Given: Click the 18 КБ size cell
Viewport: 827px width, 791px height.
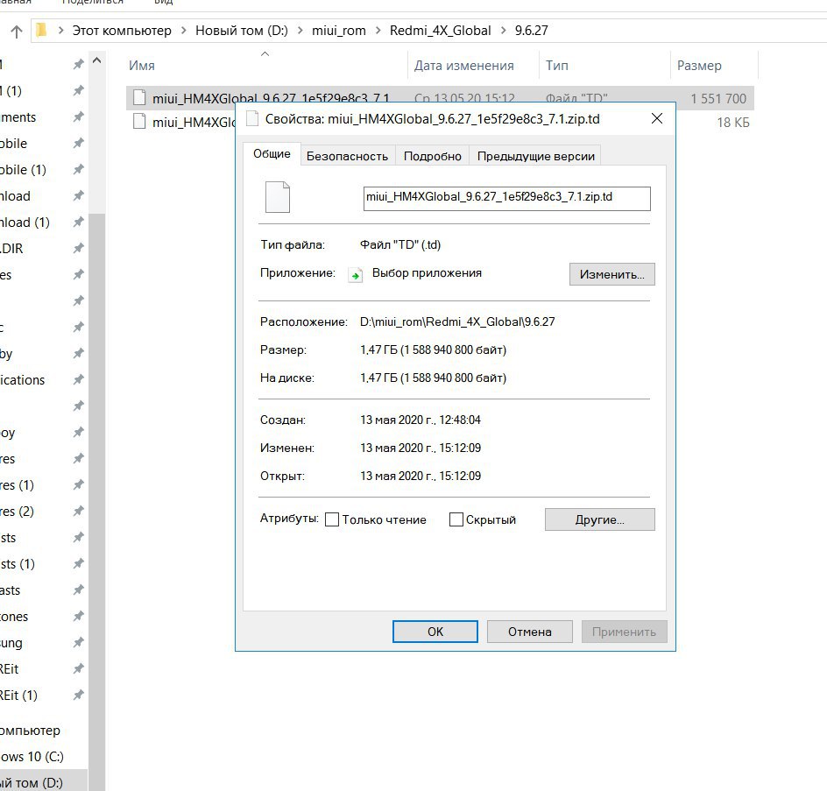Looking at the screenshot, I should (732, 123).
